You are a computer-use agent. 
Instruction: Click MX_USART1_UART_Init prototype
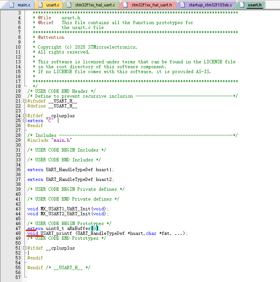(68, 209)
